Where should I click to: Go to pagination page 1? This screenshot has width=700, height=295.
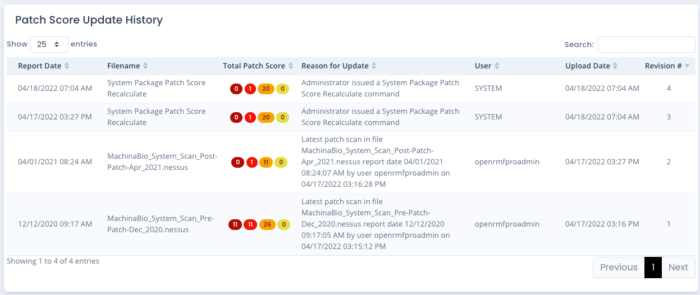pyautogui.click(x=653, y=268)
